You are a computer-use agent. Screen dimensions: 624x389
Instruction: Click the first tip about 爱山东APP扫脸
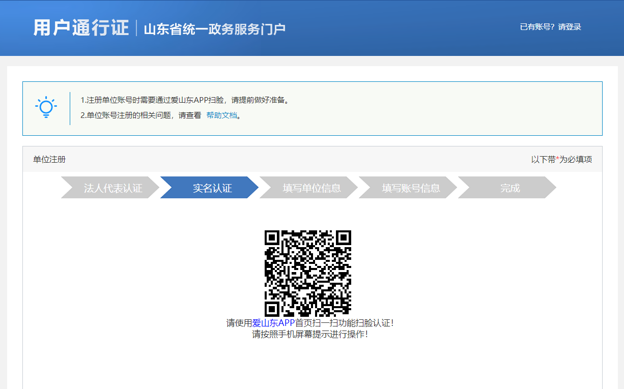[186, 100]
